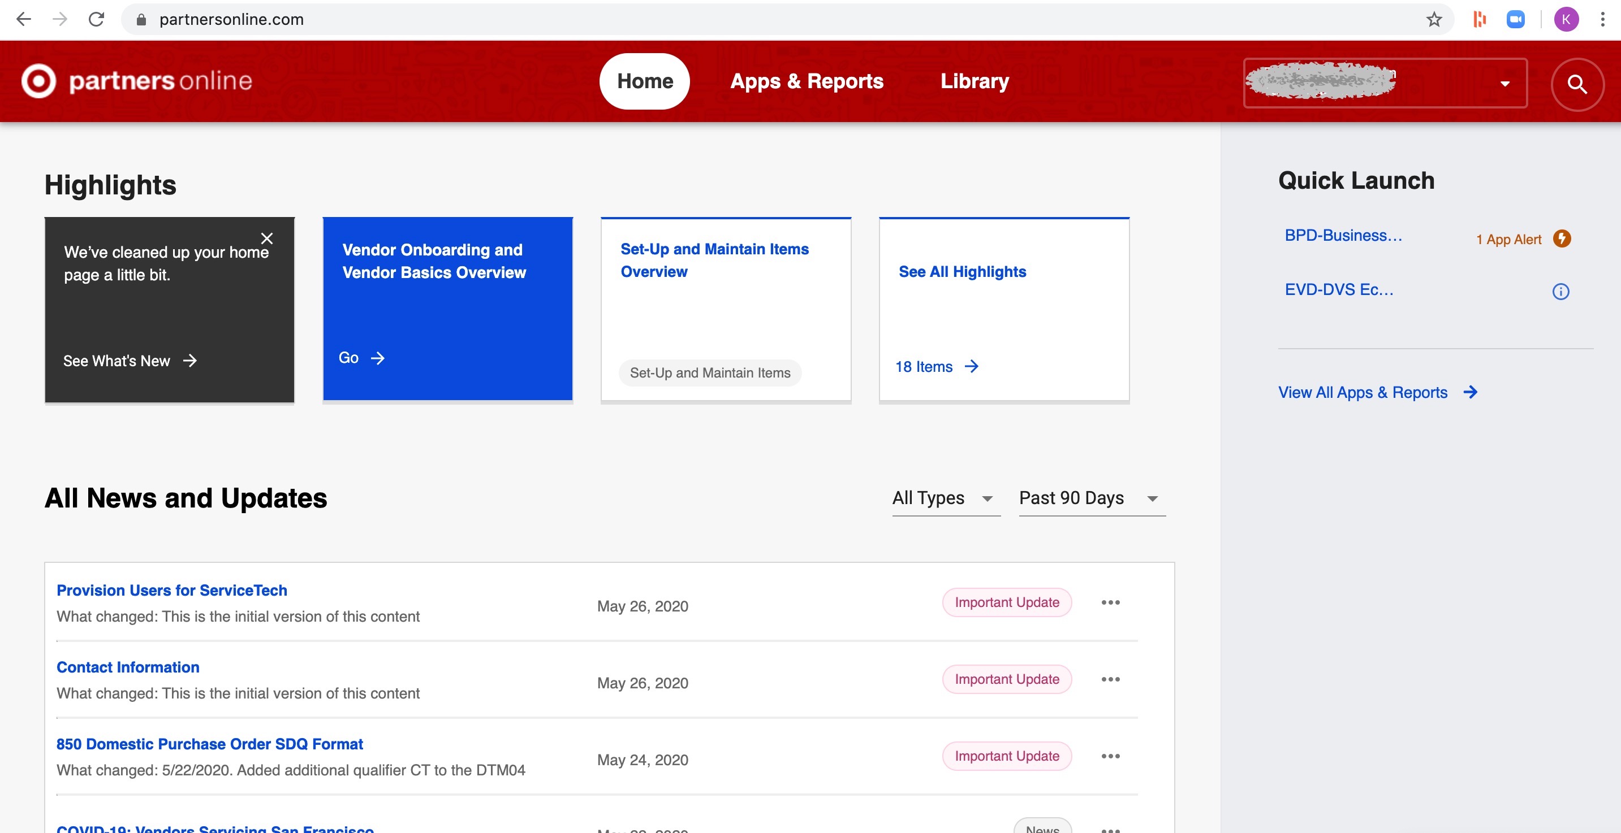Screen dimensions: 1621x833
Task: Click the arrow next to Go
Action: 378,358
